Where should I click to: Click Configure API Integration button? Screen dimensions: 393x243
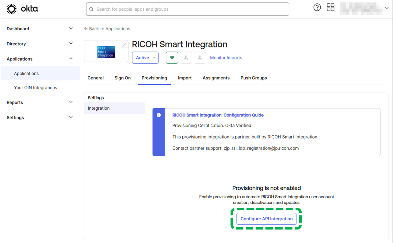click(266, 219)
